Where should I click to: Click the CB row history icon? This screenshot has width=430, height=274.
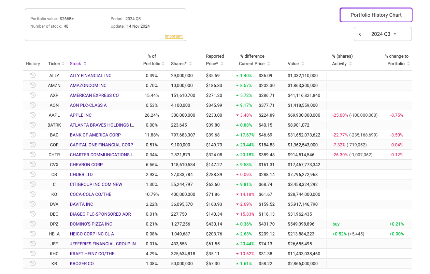(33, 174)
